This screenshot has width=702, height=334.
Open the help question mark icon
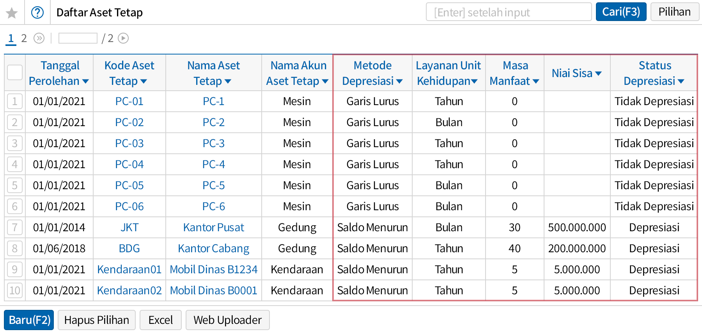click(37, 13)
